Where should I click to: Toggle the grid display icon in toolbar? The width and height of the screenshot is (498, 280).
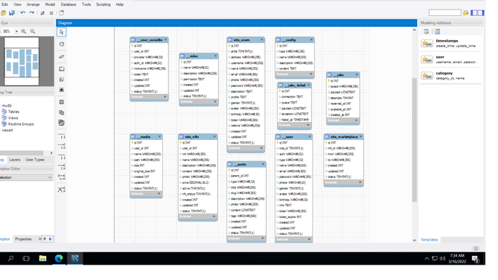42,13
